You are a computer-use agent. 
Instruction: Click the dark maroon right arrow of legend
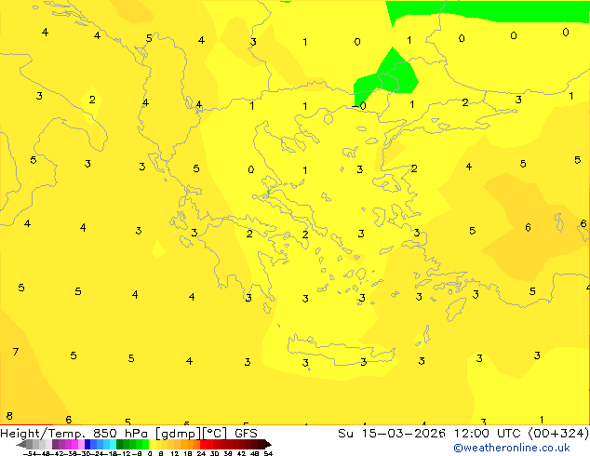[268, 444]
